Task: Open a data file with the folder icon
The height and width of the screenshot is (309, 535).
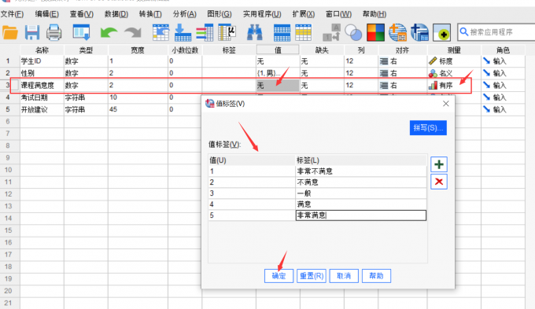Action: (9, 33)
